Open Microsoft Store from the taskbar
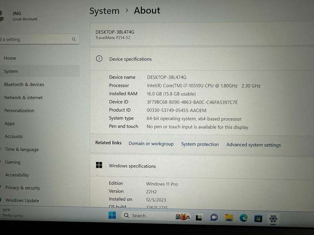The height and width of the screenshot is (235, 314). 258,219
